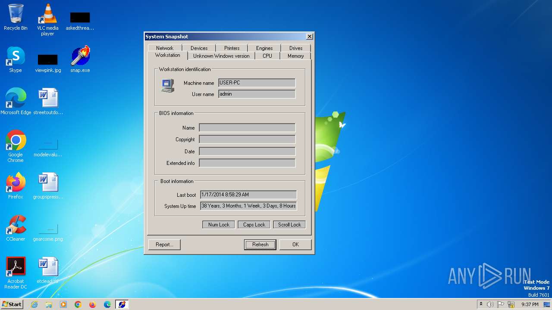Open the Skype desktop shortcut
Screen dimensions: 552x310
[x=16, y=59]
